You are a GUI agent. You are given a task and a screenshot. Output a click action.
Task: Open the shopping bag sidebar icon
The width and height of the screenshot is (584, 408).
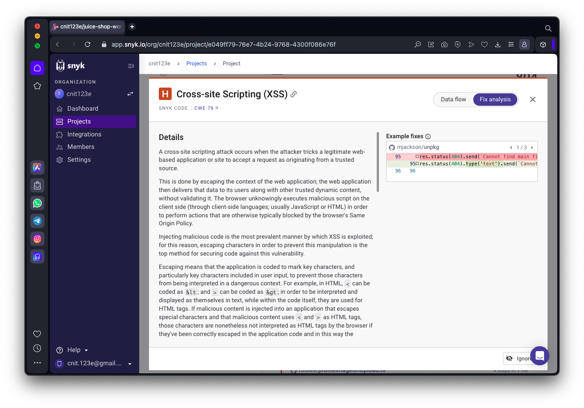pos(37,185)
